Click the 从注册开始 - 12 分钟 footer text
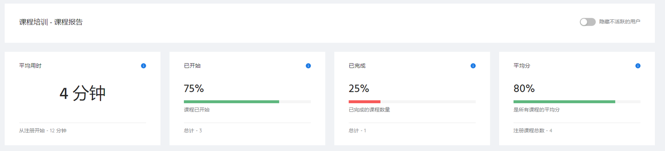Image resolution: width=665 pixels, height=151 pixels. point(43,131)
